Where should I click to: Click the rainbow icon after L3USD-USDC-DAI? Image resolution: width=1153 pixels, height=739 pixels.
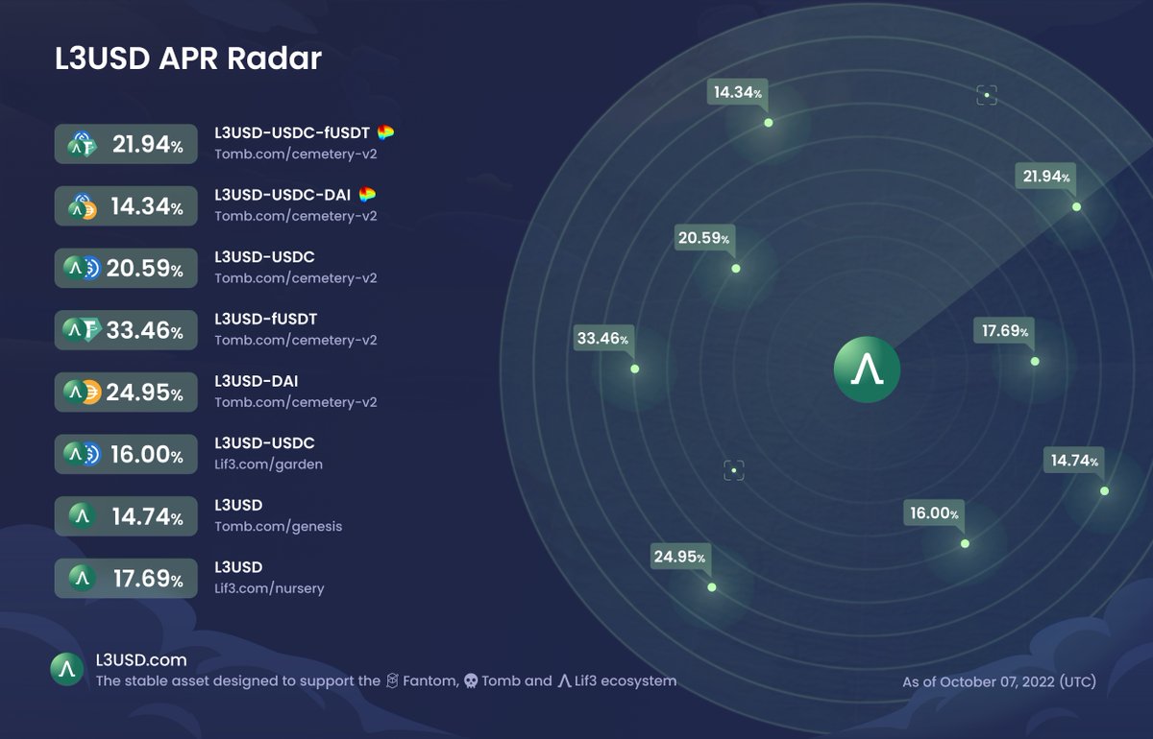(x=367, y=195)
